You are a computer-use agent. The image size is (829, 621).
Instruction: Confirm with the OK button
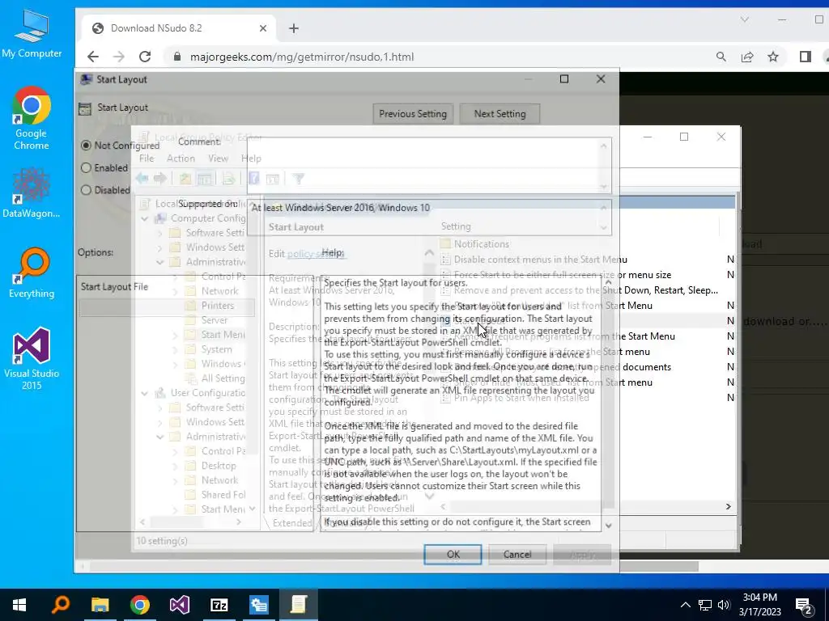[453, 555]
